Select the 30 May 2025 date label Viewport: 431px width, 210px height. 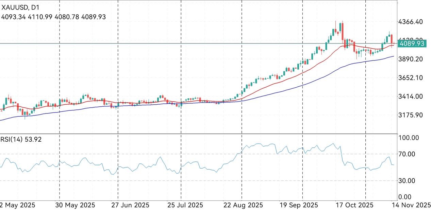tap(74, 205)
